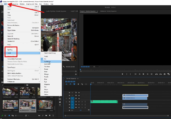
Task: Expand the Preferences submenu
Action: click(x=22, y=82)
